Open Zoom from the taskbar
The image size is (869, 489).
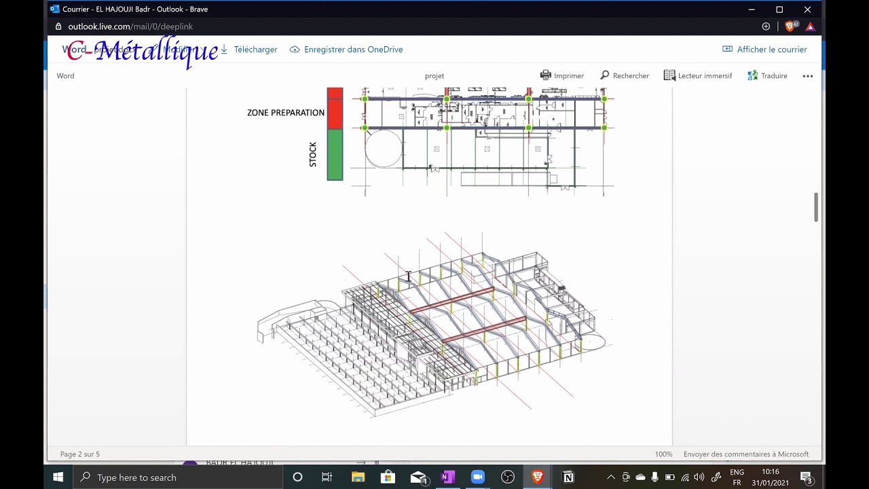tap(477, 477)
